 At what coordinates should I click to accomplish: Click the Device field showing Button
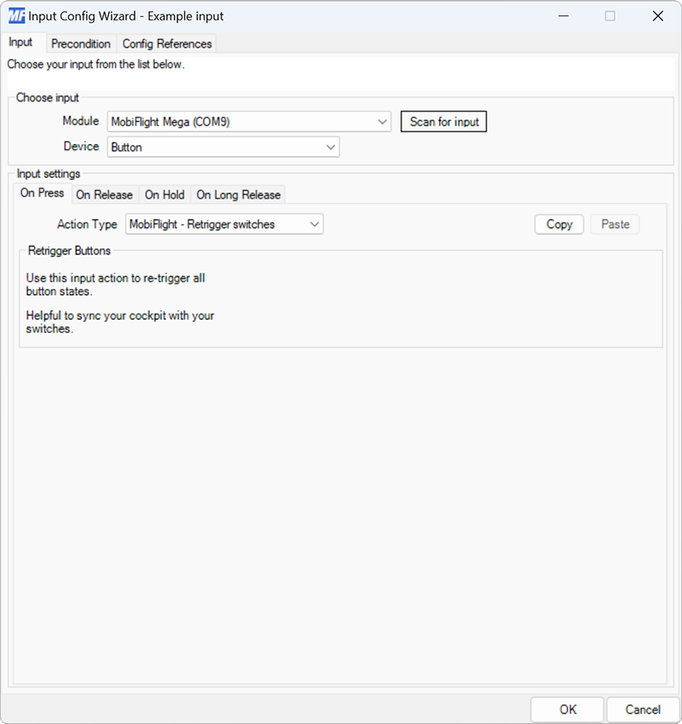(213, 147)
